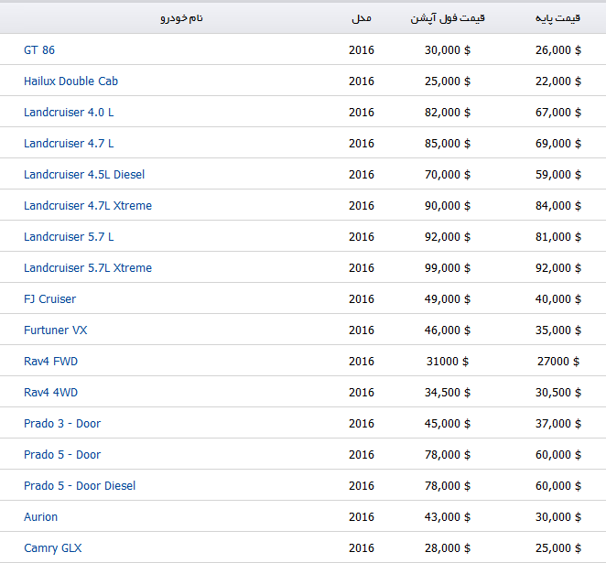Open the Landcruiser 5.7L Xtreme link
This screenshot has height=563, width=606.
click(x=88, y=268)
